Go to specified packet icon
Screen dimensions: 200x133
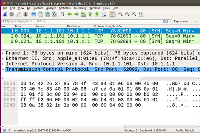pyautogui.click(x=83, y=14)
